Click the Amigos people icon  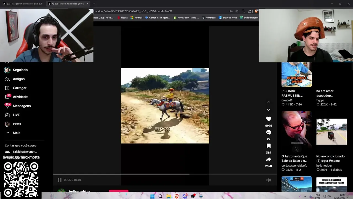click(x=7, y=79)
